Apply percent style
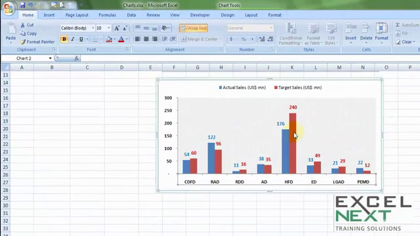The width and height of the screenshot is (420, 236). click(243, 39)
